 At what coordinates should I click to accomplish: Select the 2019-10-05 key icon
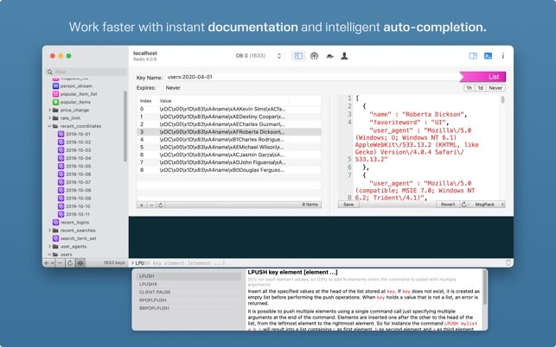(x=61, y=167)
